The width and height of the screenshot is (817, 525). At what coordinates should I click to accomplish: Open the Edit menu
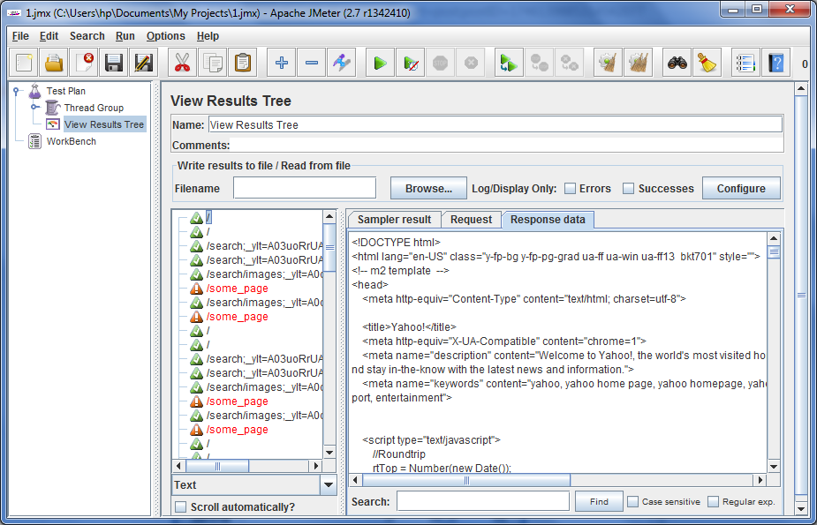point(49,36)
